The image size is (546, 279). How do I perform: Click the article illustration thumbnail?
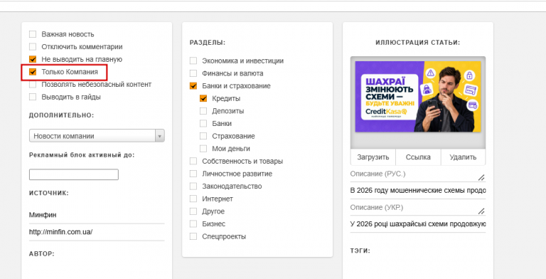coord(418,97)
